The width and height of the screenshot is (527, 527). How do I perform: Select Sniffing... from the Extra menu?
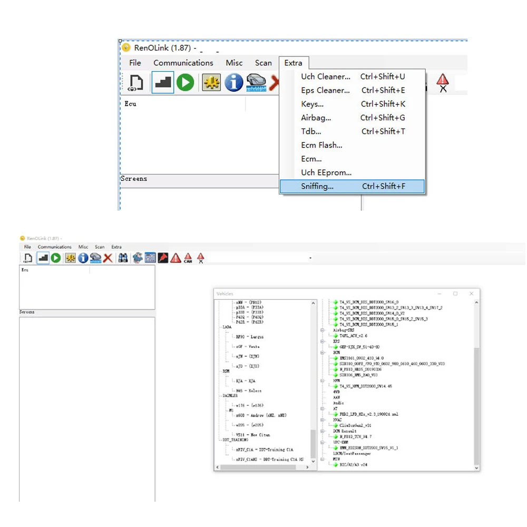(x=352, y=186)
